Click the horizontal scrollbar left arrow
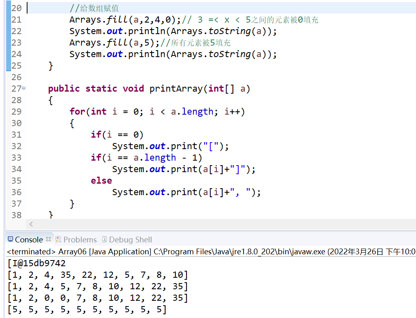 (x=31, y=224)
